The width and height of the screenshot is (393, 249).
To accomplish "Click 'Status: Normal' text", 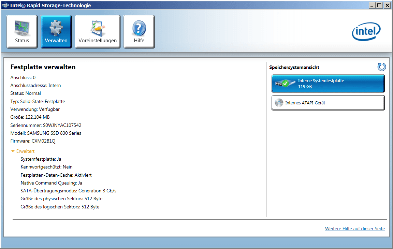I will 26,93.
